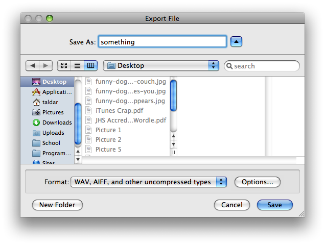The height and width of the screenshot is (245, 325).
Task: Select the Uploads folder in sidebar
Action: (x=48, y=133)
